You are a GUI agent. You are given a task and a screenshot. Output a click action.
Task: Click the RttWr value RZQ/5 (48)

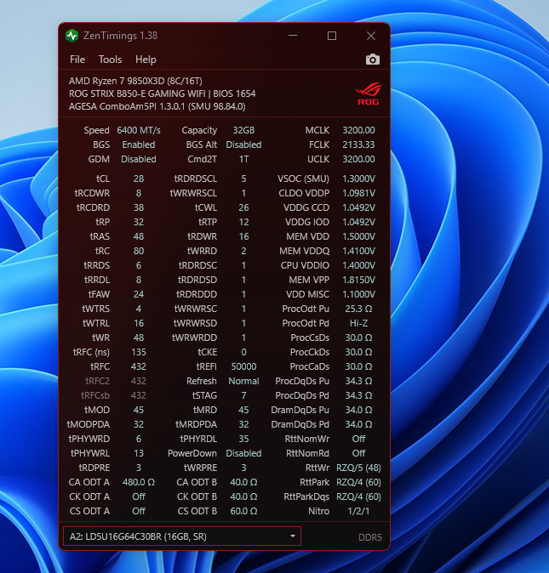[358, 468]
